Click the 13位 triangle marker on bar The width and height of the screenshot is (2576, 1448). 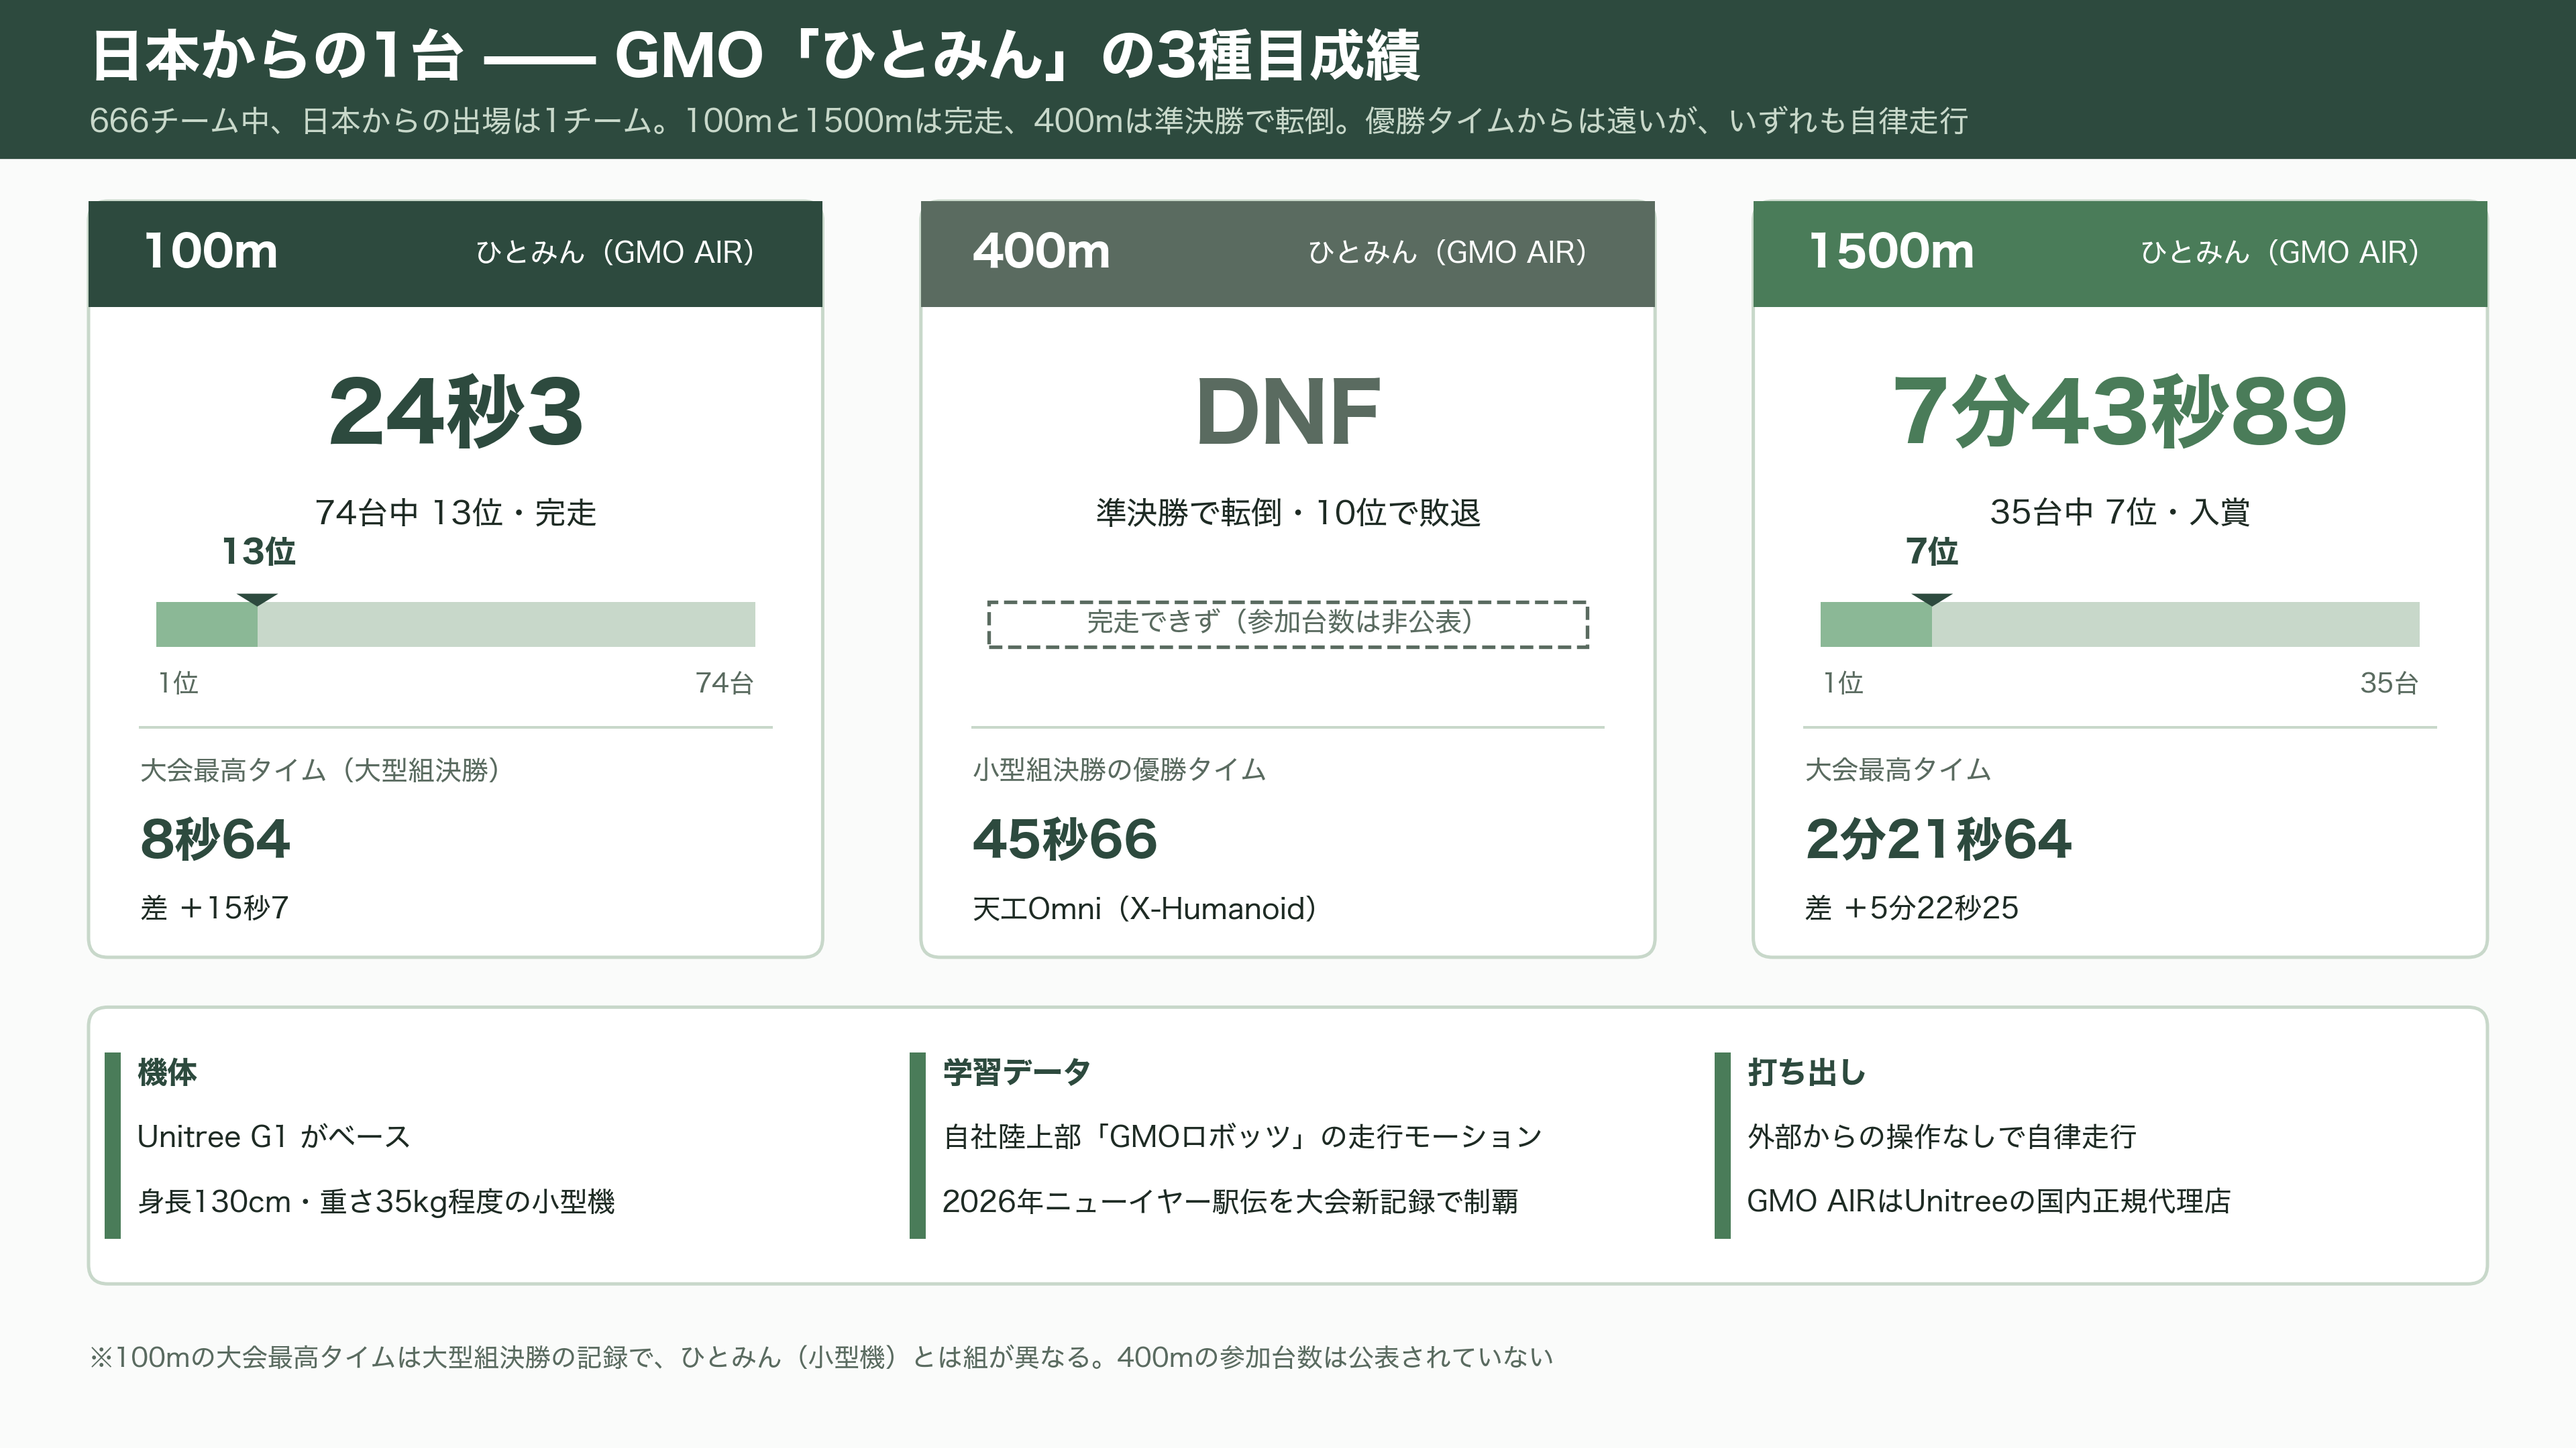click(257, 599)
